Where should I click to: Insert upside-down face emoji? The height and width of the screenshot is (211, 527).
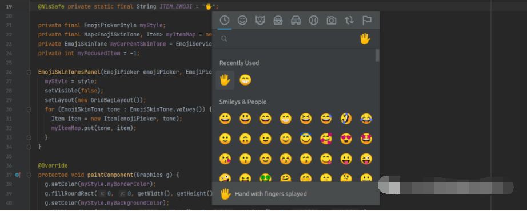tap(245, 139)
